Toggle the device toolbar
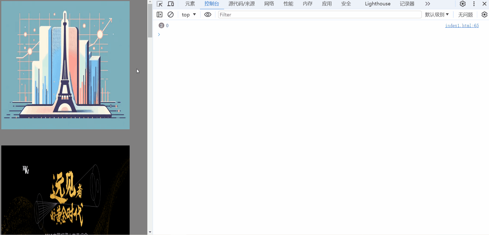The image size is (489, 235). click(170, 4)
